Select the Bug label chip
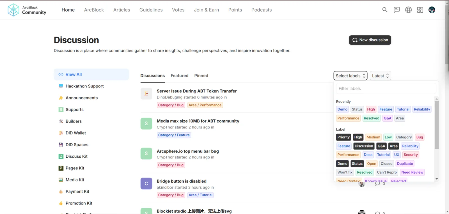Image resolution: width=449 pixels, height=214 pixels. point(420,137)
